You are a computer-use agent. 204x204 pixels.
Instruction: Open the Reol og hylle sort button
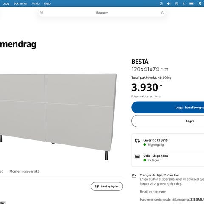pyautogui.click(x=107, y=187)
